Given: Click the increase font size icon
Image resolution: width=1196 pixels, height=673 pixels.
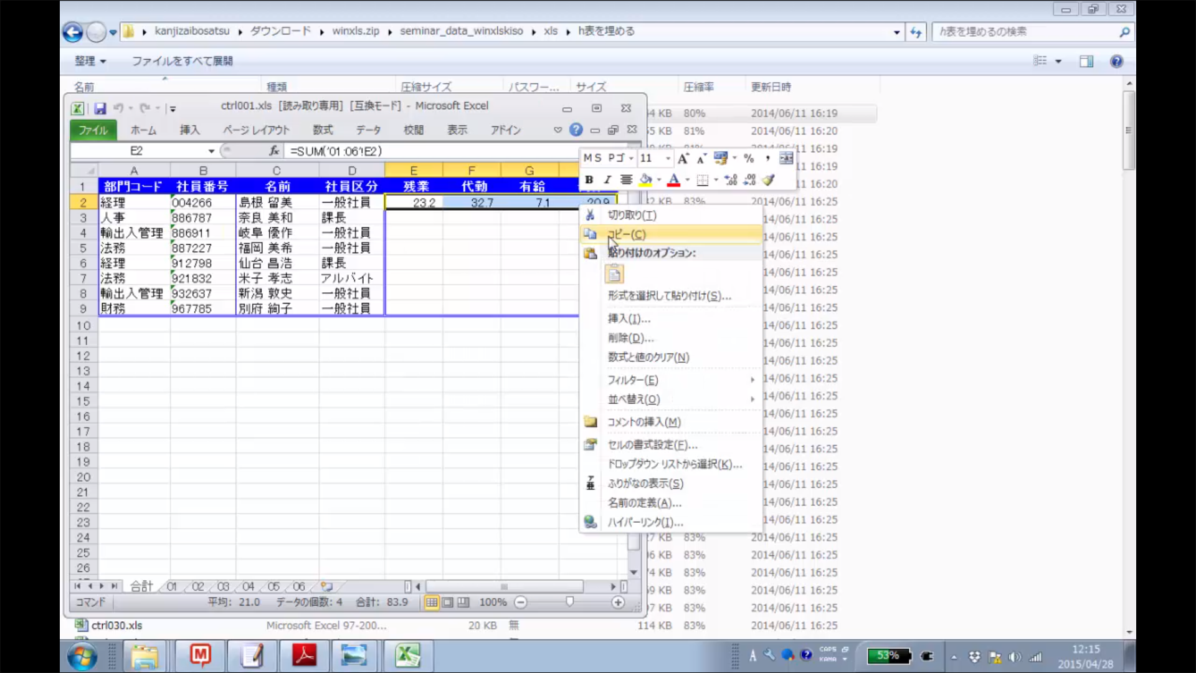Looking at the screenshot, I should pyautogui.click(x=683, y=158).
